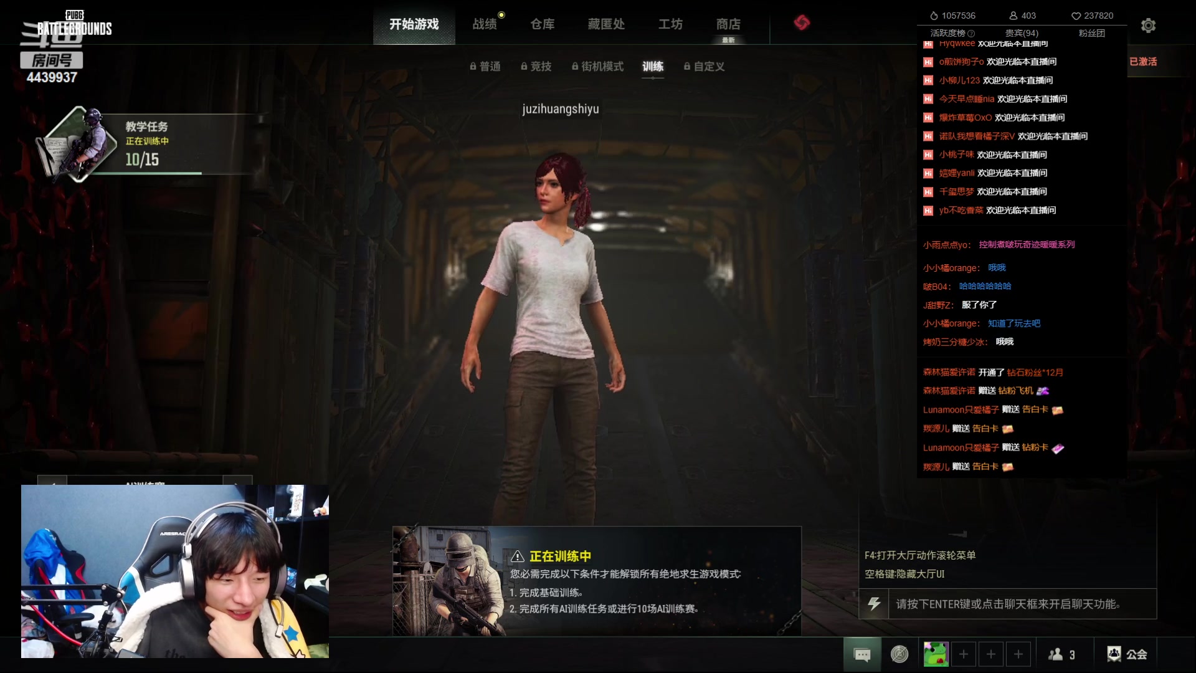Click the streamer webcam overlay

(175, 571)
